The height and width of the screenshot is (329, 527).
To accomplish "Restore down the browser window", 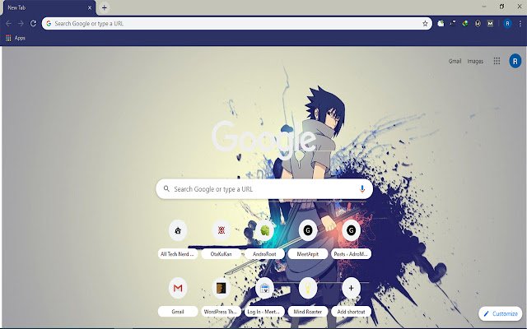I will click(501, 7).
